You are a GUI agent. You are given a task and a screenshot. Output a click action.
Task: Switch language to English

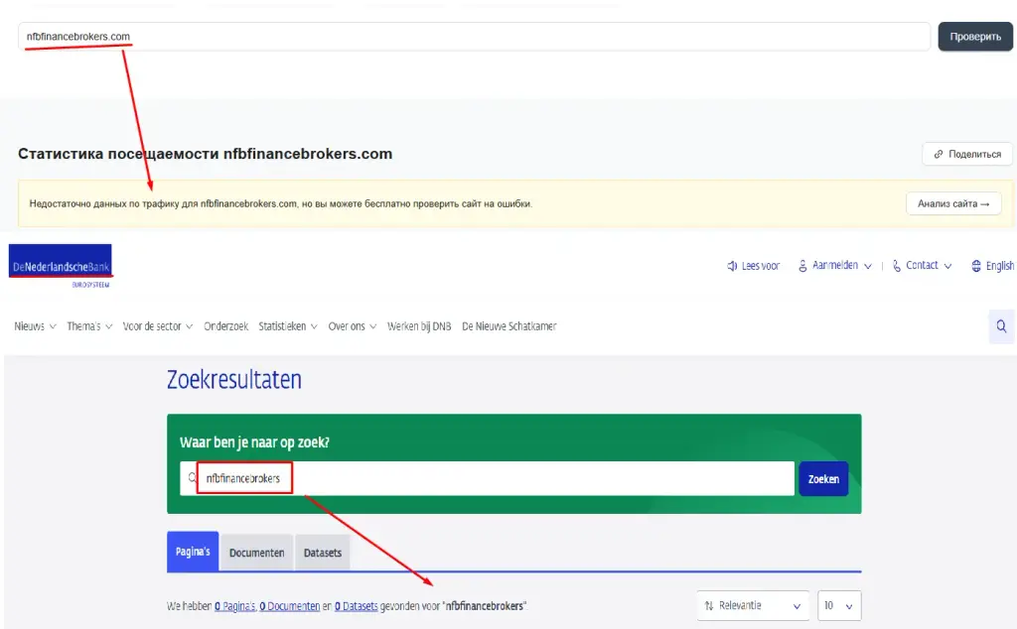pyautogui.click(x=999, y=266)
